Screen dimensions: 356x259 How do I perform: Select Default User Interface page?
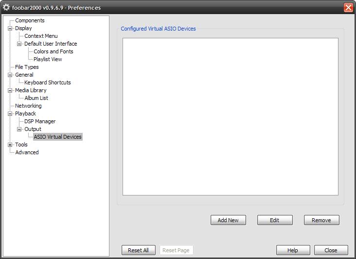coord(51,44)
